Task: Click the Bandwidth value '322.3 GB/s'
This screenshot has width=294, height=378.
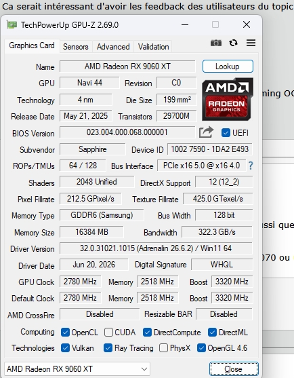Action: coord(217,232)
